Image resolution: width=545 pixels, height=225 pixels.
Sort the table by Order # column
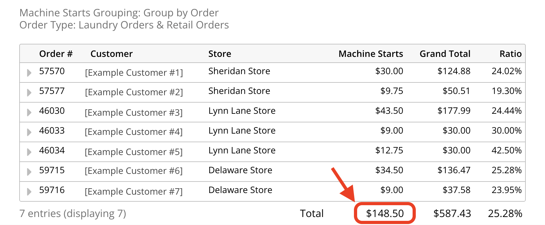[x=56, y=54]
